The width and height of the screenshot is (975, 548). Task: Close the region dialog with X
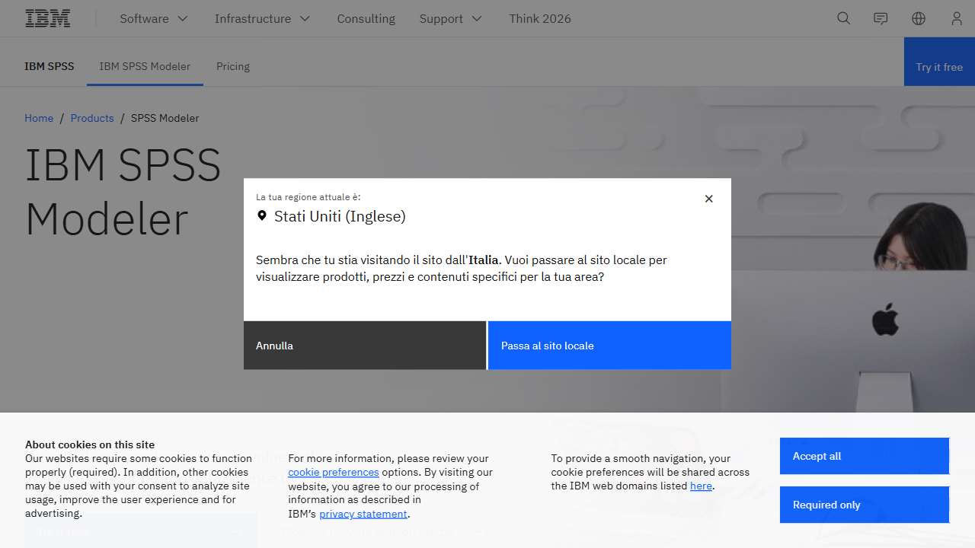(x=708, y=199)
